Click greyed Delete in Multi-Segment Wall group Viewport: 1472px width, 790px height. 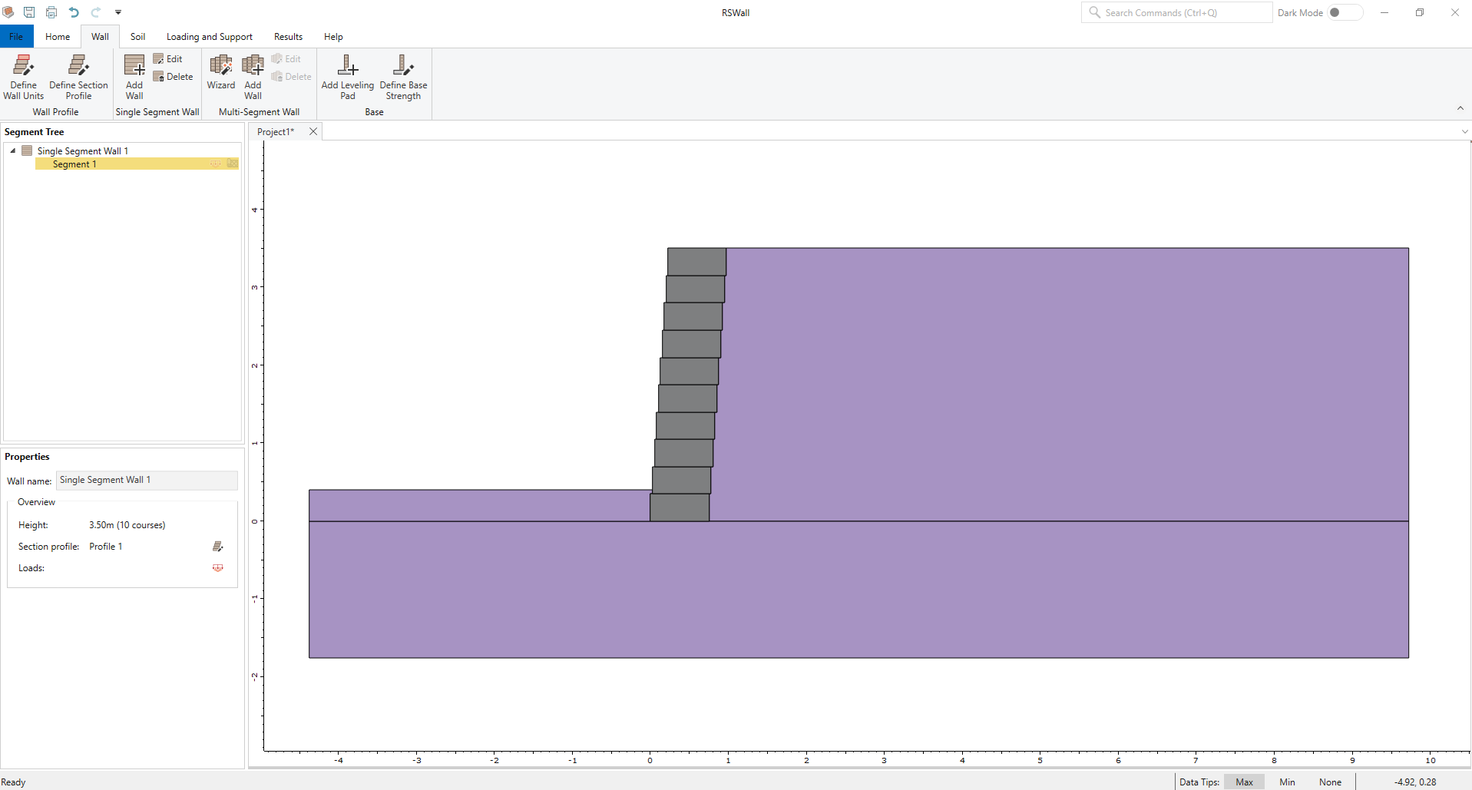pyautogui.click(x=291, y=77)
